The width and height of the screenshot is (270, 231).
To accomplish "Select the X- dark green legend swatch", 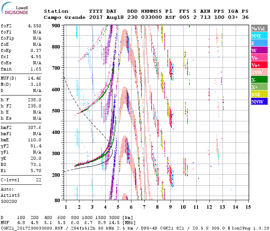I will 259,80.
